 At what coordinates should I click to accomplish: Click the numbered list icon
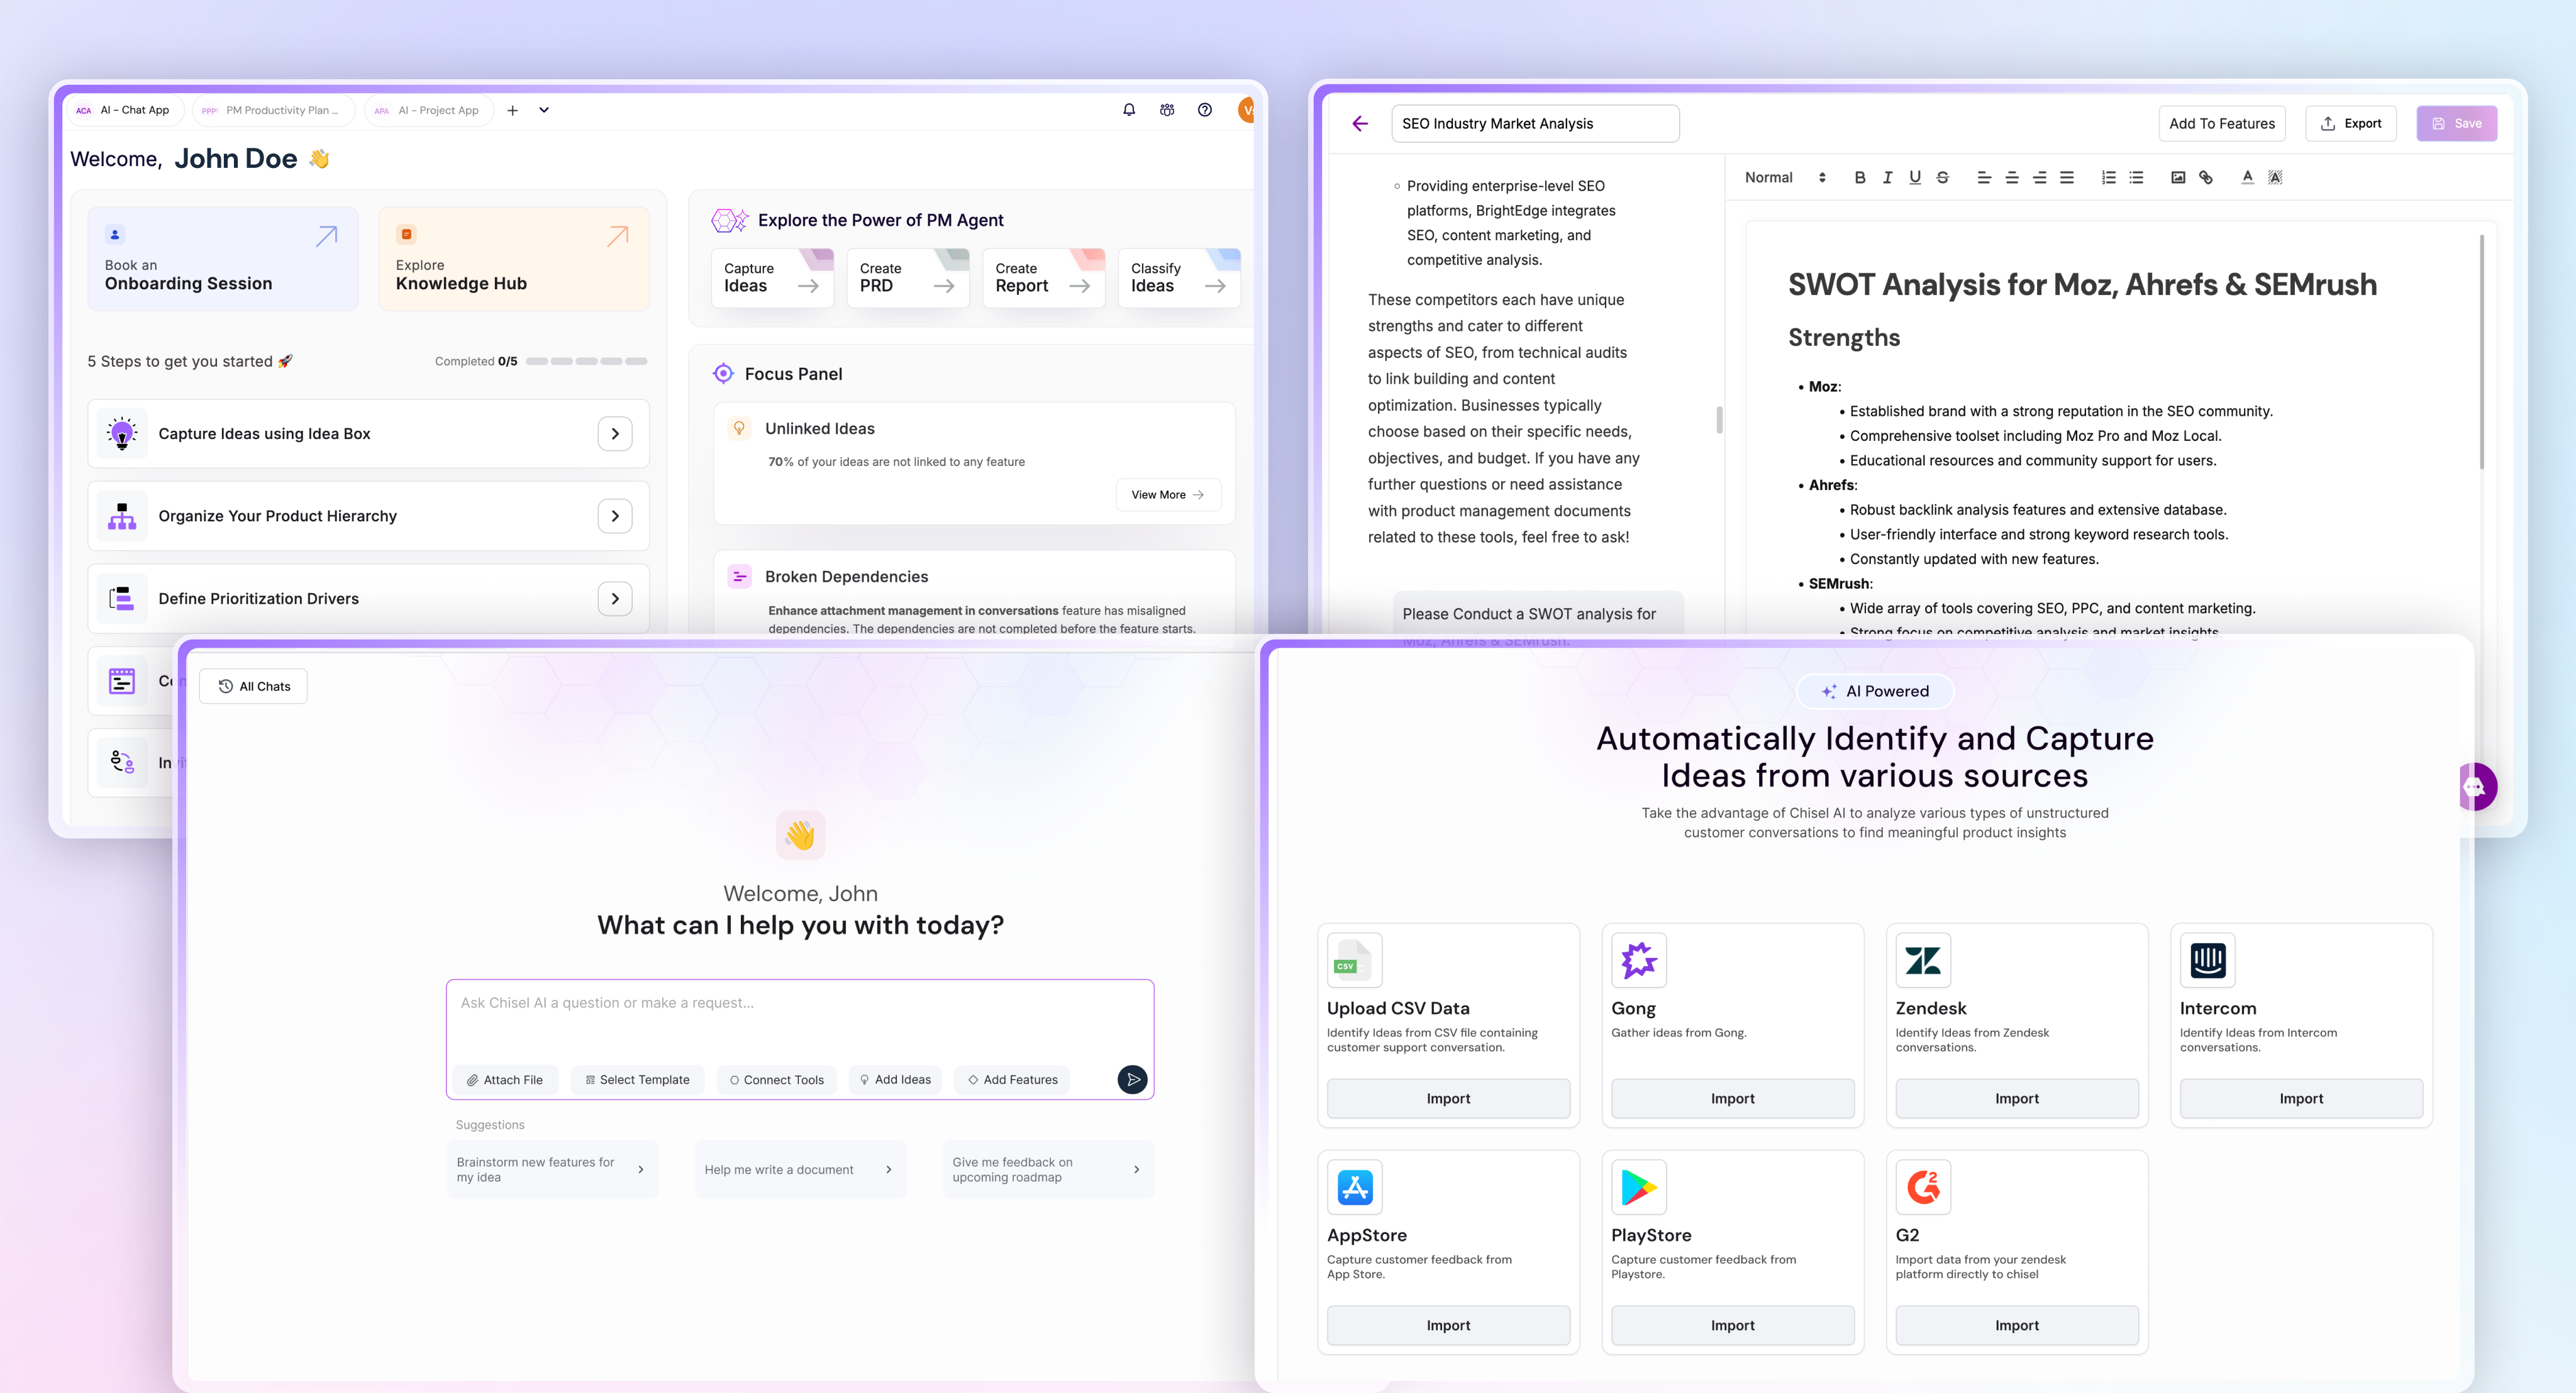click(2108, 178)
